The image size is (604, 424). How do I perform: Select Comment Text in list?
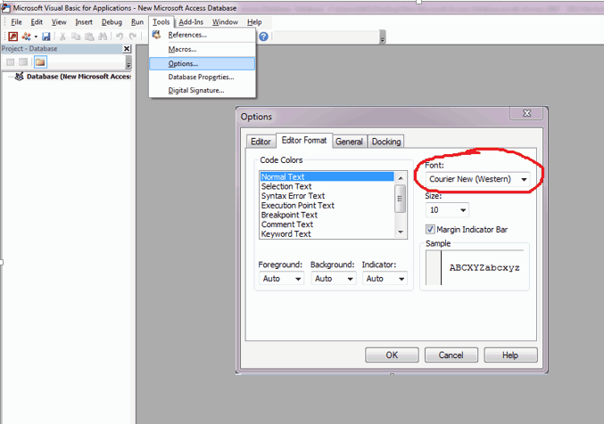pos(327,224)
